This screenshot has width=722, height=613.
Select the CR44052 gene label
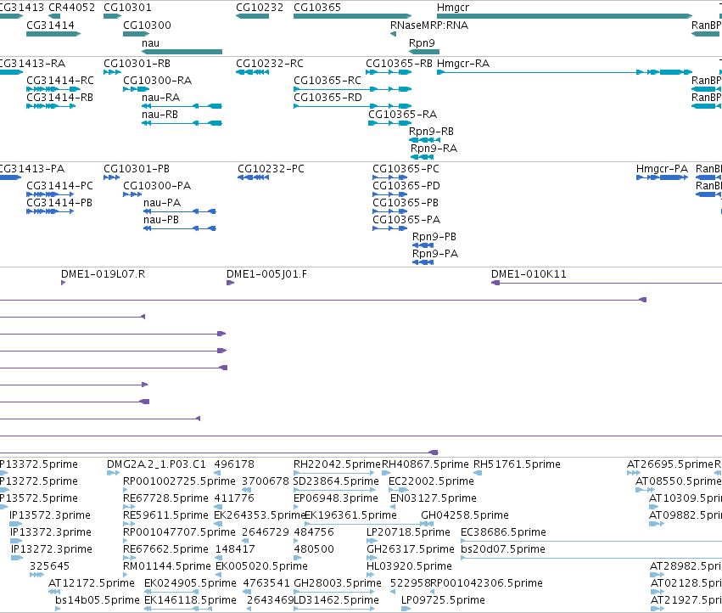(72, 8)
